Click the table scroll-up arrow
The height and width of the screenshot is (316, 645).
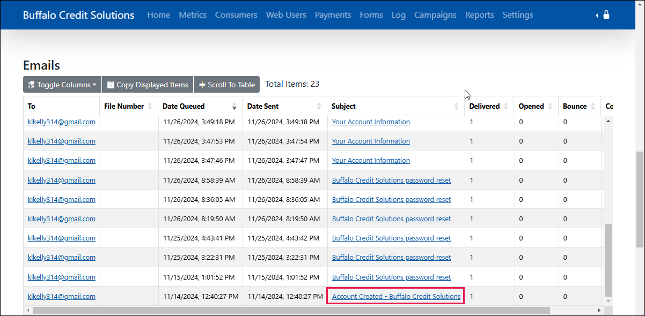click(607, 121)
